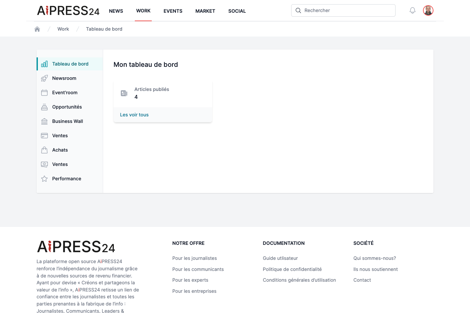The height and width of the screenshot is (313, 470).
Task: Click the Tableau de bord breadcrumb
Action: (104, 29)
